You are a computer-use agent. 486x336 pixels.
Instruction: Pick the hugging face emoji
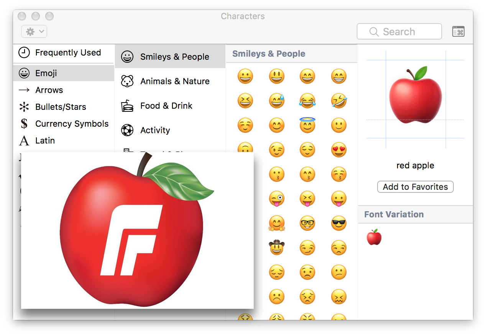(276, 223)
